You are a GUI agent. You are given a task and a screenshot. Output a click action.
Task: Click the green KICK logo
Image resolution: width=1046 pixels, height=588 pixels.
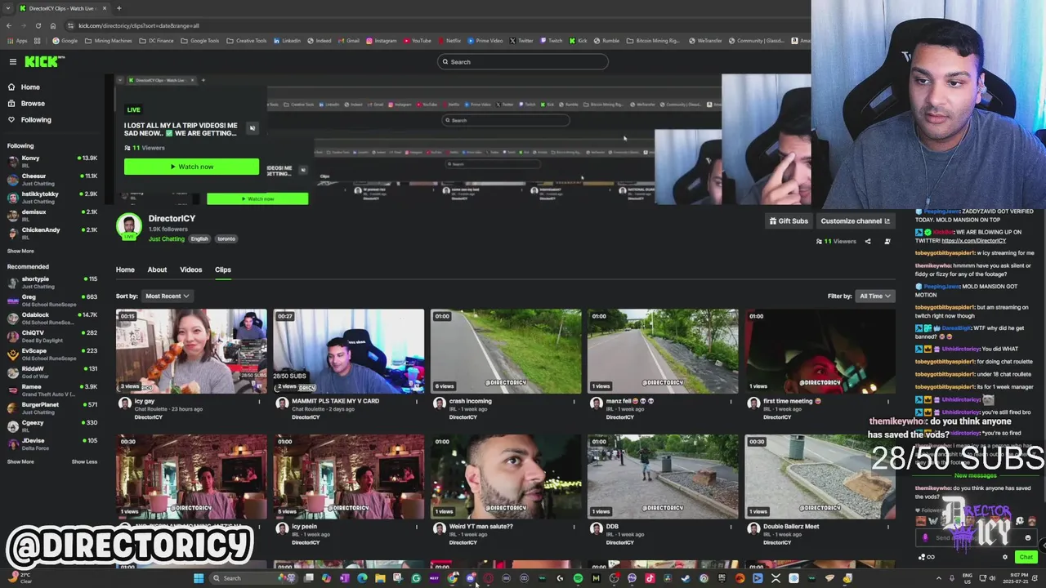pos(43,61)
